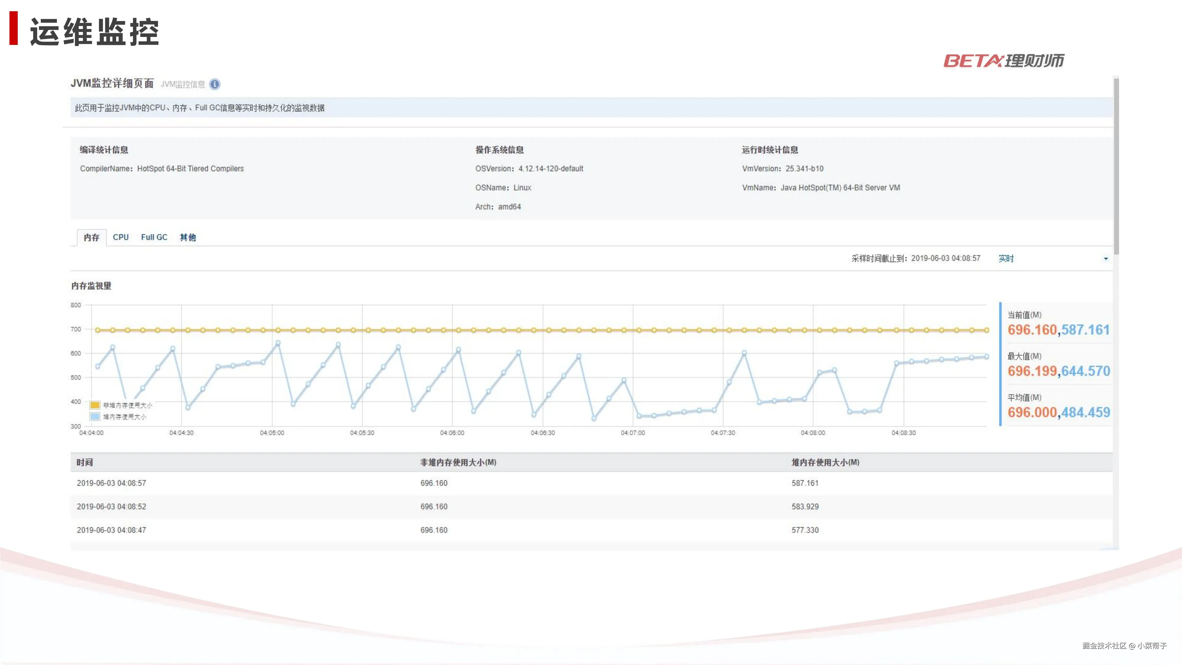
Task: Click the JVM监控信息 breadcrumb link
Action: click(x=183, y=85)
